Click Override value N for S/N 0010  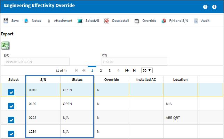click(x=98, y=90)
